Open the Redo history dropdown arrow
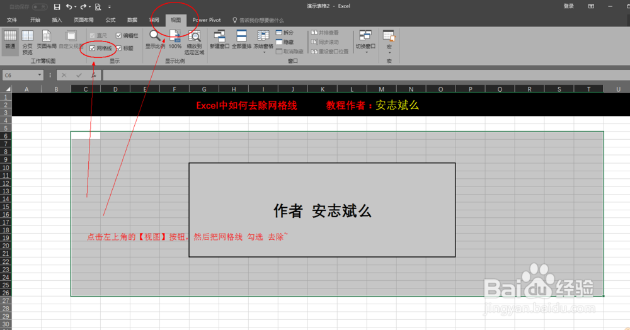The width and height of the screenshot is (630, 330). click(x=89, y=7)
